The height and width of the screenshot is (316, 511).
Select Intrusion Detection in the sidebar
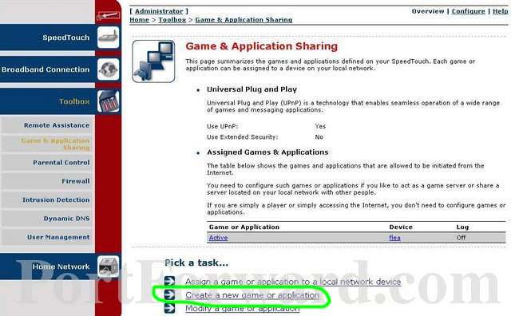pos(46,199)
